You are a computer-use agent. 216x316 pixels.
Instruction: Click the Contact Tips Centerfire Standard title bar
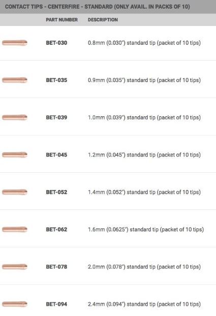tap(108, 7)
